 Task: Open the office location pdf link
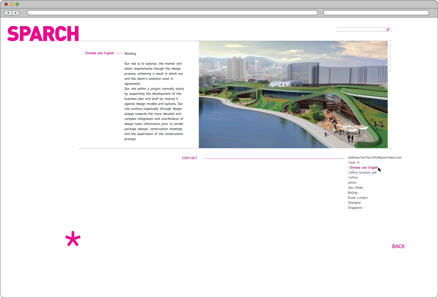coord(362,173)
